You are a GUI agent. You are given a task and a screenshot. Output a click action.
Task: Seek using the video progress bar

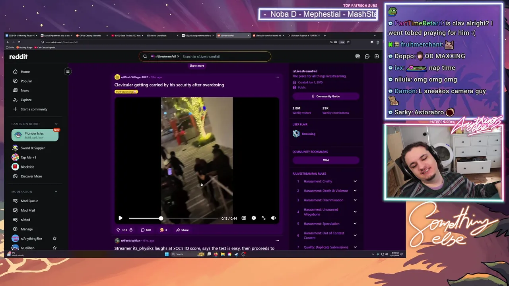point(173,218)
